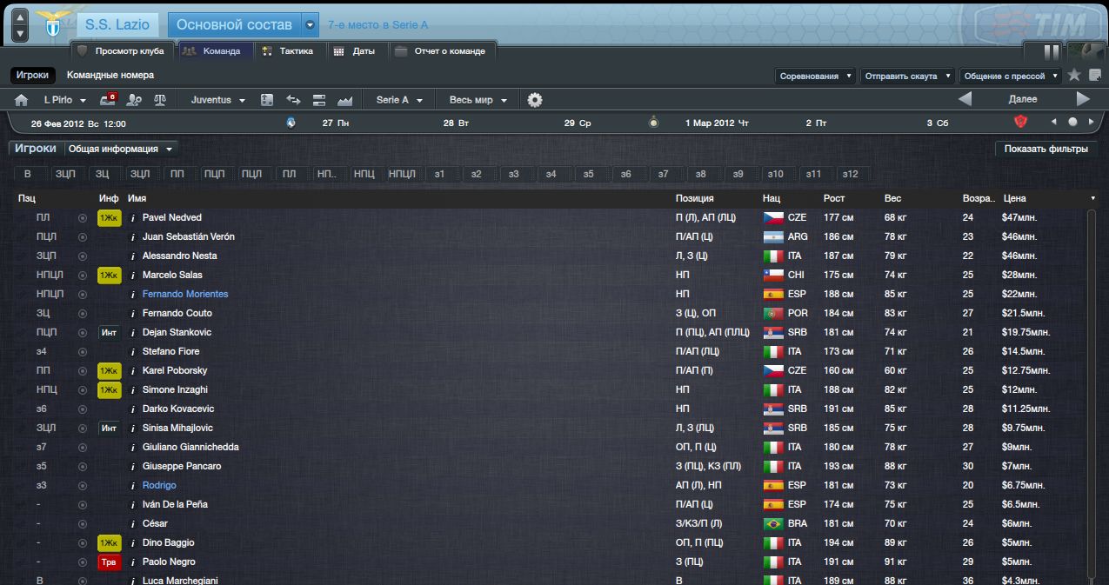Open the Отправить скаута dropdown

907,76
